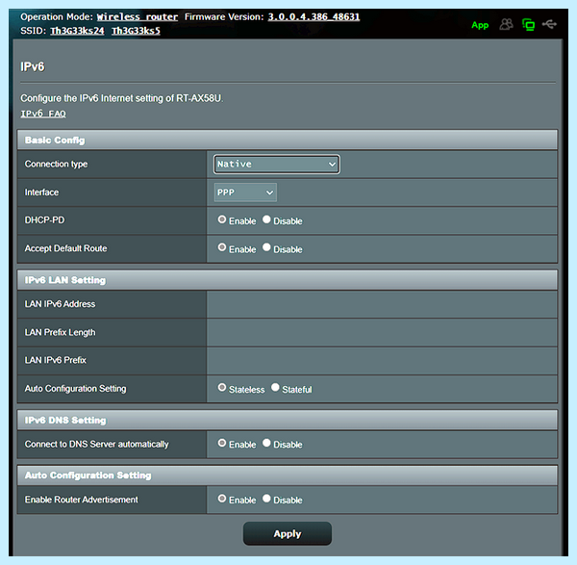The height and width of the screenshot is (565, 577).
Task: Click the Basic Config section header
Action: pyautogui.click(x=288, y=140)
